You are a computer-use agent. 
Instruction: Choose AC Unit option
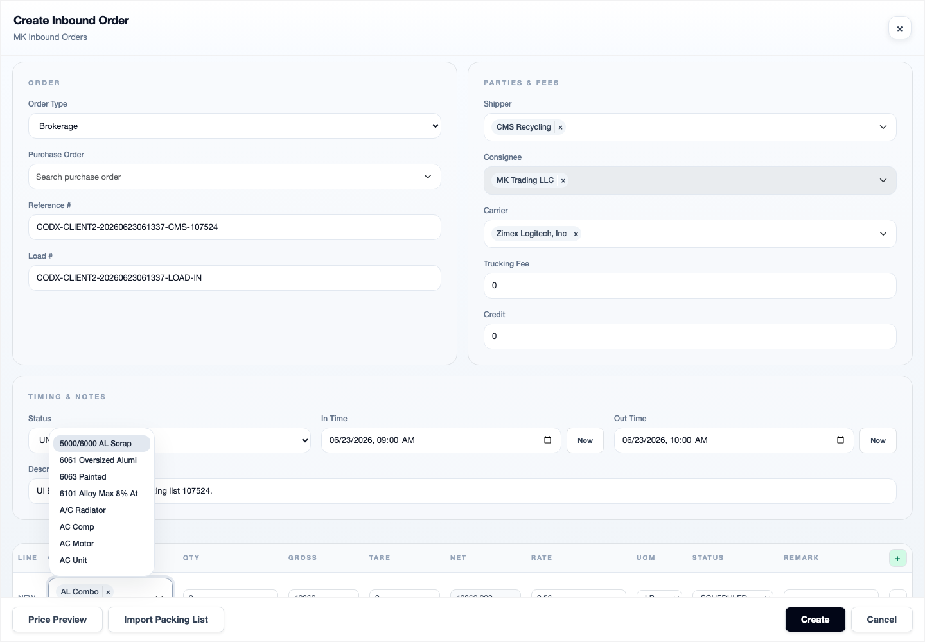[101, 560]
